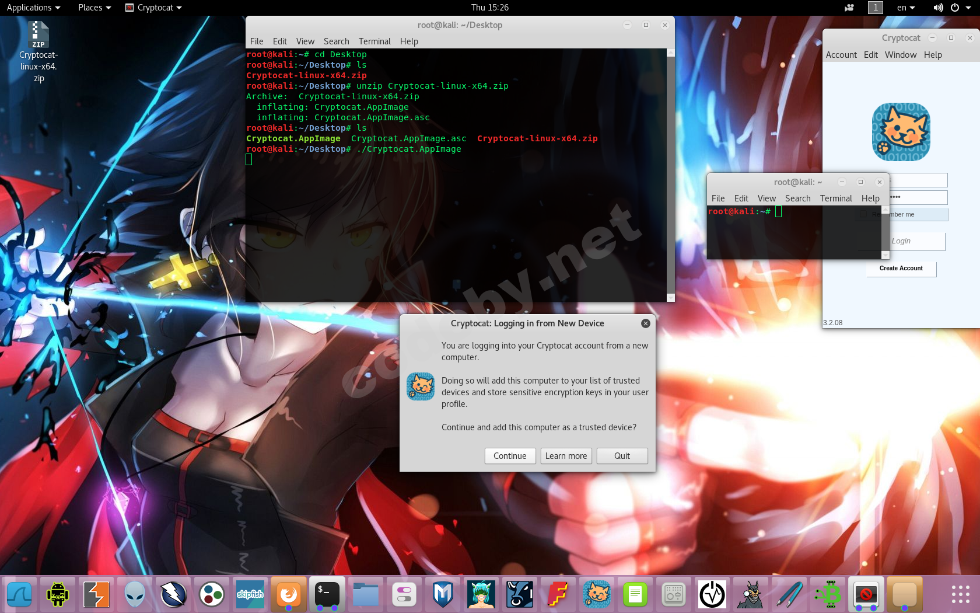Open Burp Suite from the dock

coord(96,594)
